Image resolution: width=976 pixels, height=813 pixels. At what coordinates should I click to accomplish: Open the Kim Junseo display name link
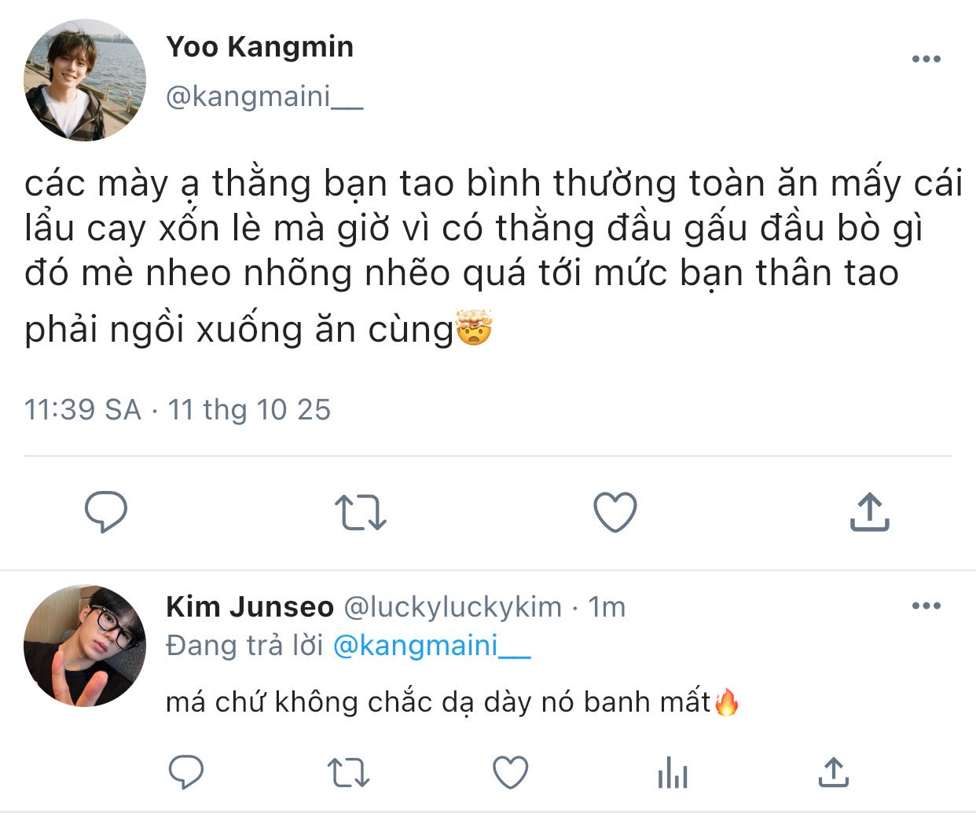[x=250, y=606]
